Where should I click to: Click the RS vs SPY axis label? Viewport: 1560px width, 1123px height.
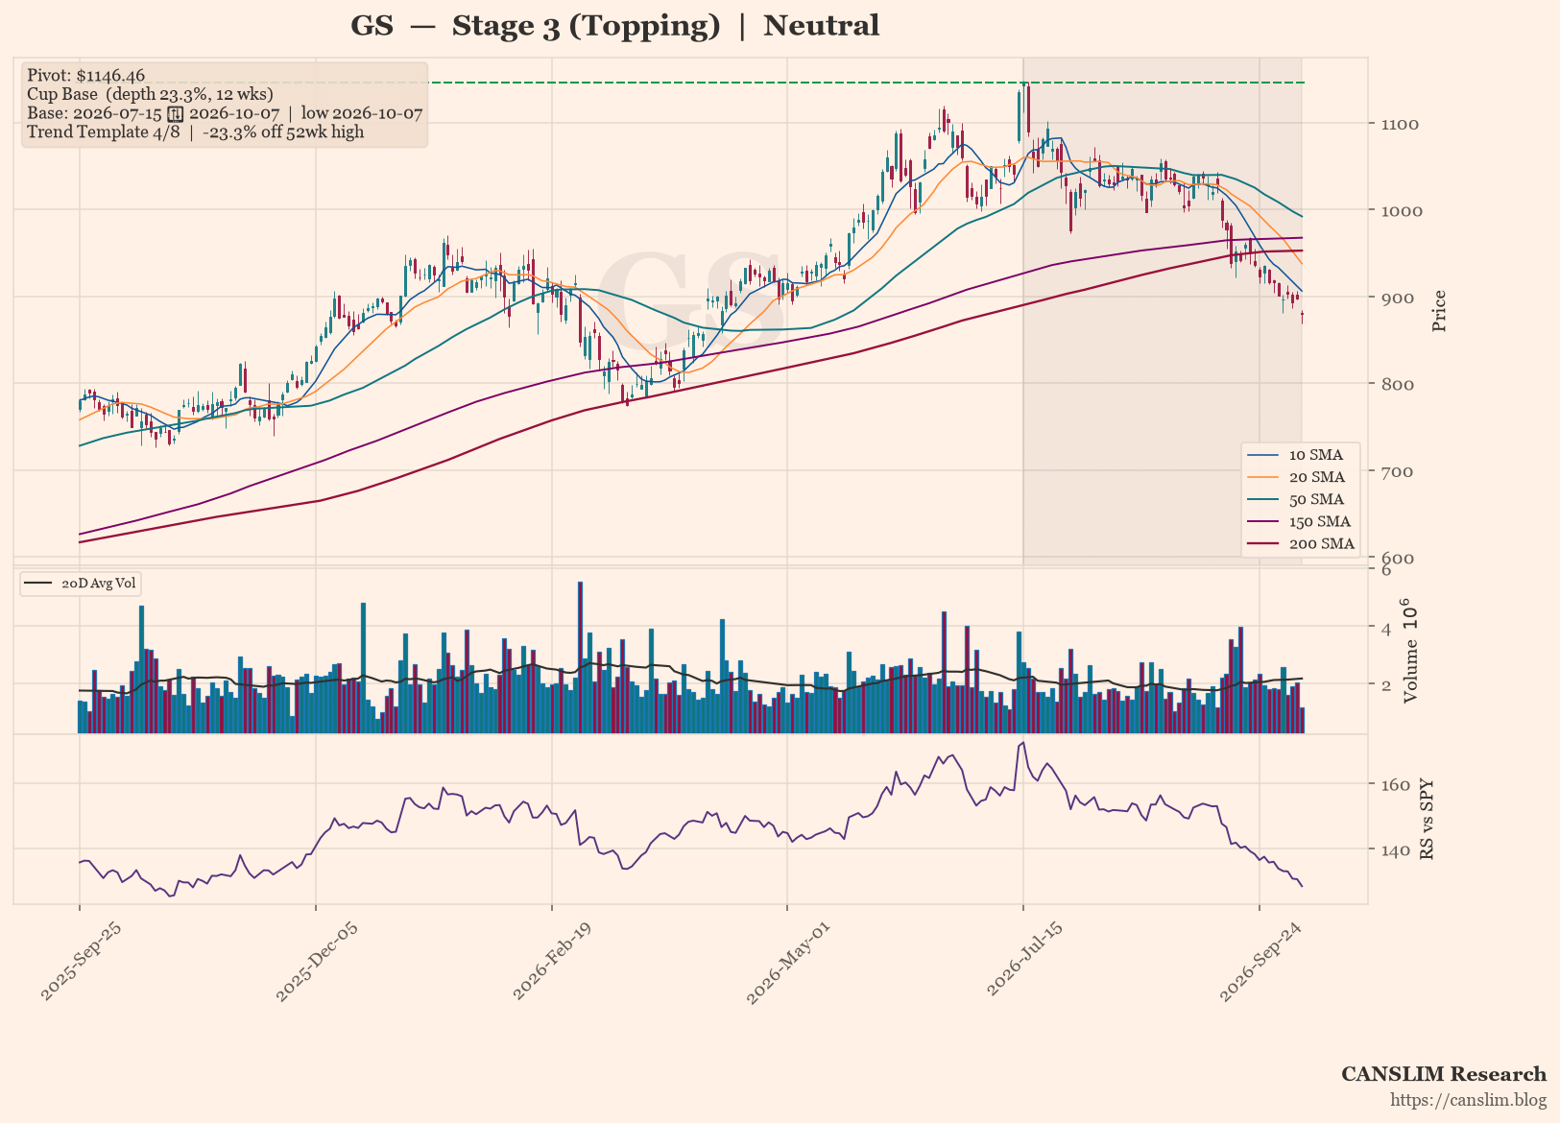tap(1427, 819)
